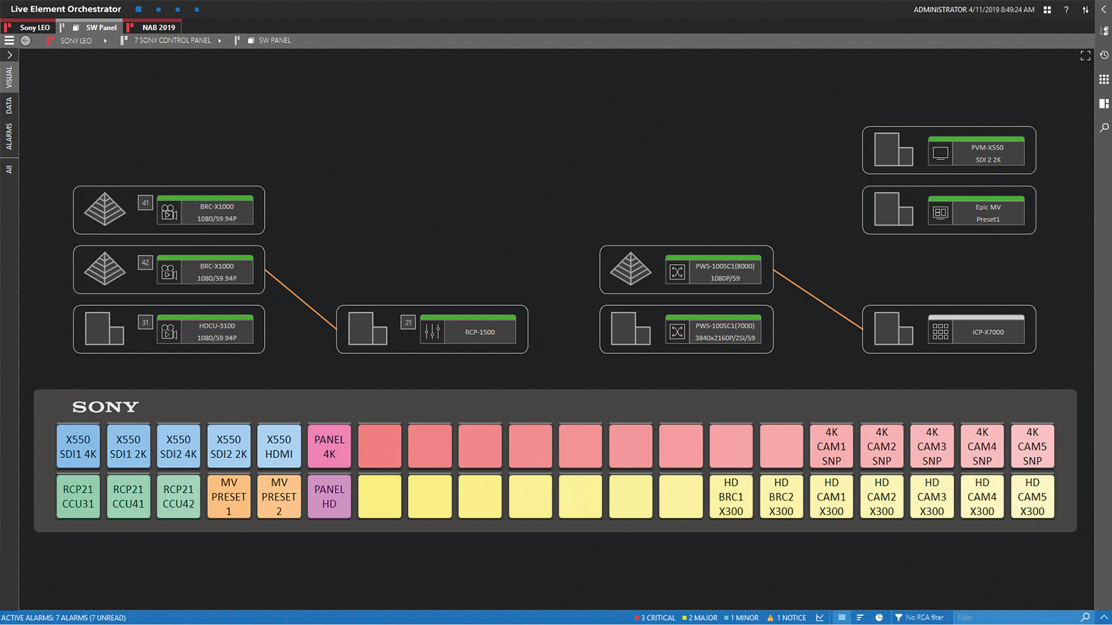Open the NAB 2019 tab

pos(153,28)
